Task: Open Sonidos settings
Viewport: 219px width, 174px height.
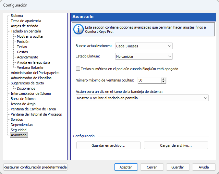Action: [17, 119]
